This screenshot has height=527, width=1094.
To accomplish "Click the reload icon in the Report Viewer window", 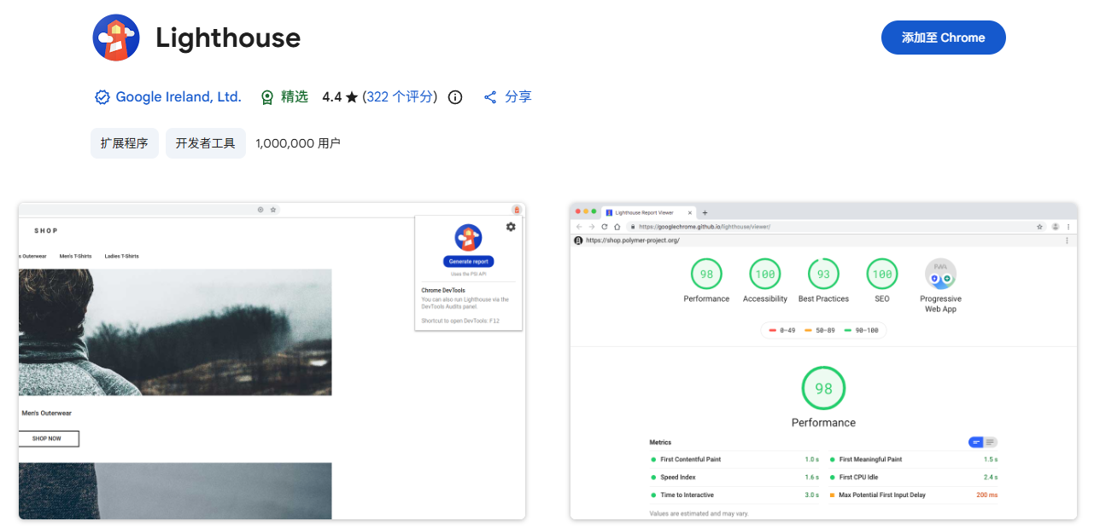I will point(604,226).
